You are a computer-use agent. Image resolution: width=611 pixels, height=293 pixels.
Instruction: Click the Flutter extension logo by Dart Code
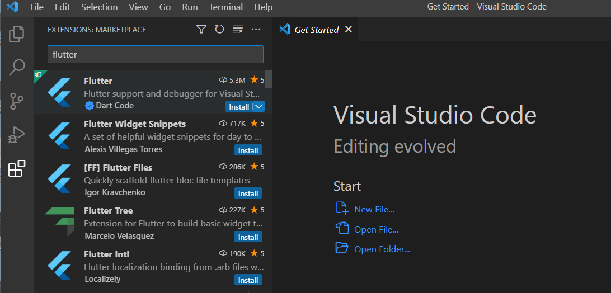pyautogui.click(x=59, y=92)
